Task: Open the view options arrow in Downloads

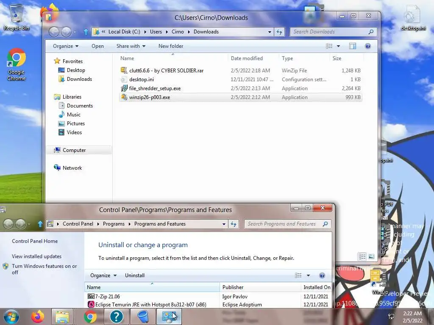Action: point(338,46)
